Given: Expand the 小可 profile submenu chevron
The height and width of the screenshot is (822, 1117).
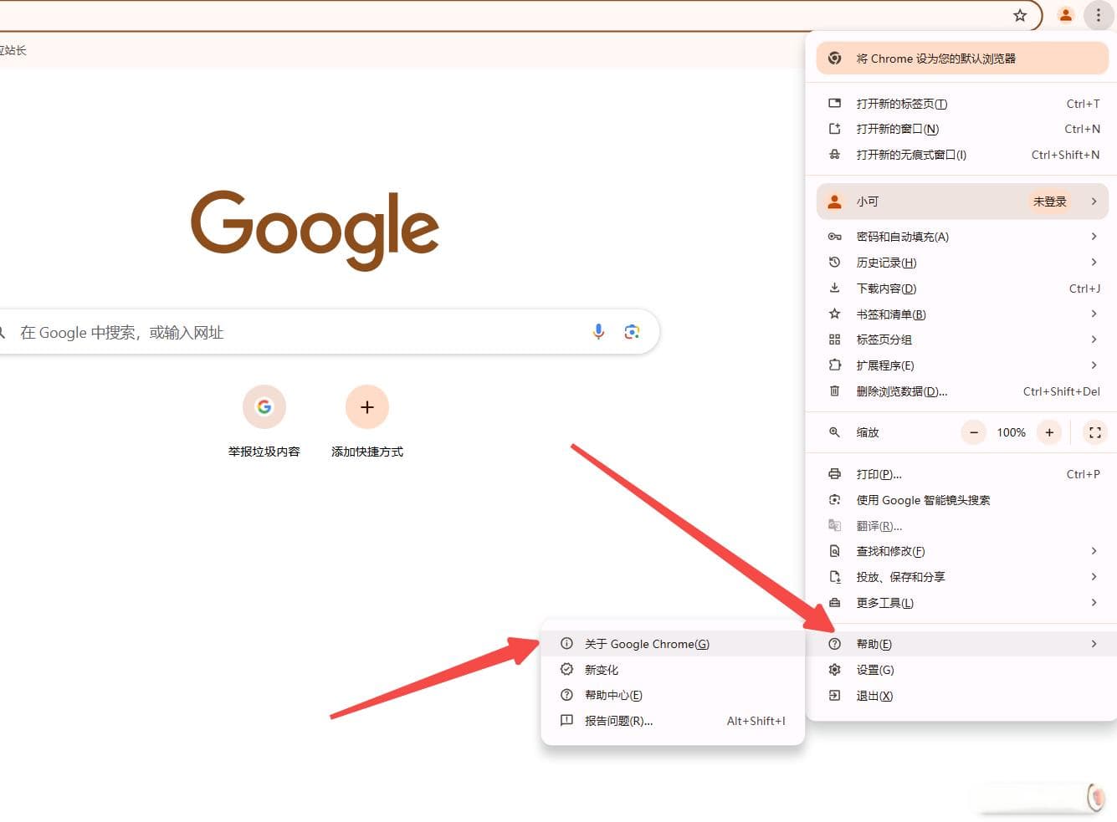Looking at the screenshot, I should pyautogui.click(x=1094, y=202).
